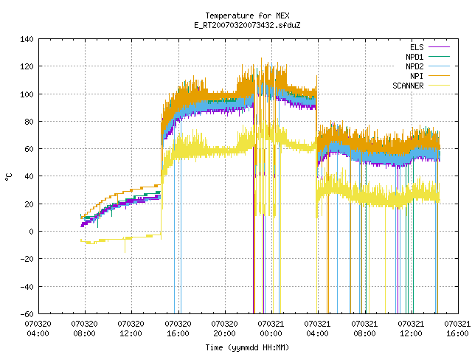Click the blue NPD2 legend line

click(439, 66)
